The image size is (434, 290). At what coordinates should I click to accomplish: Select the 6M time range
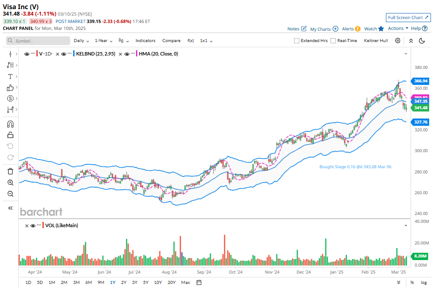pyautogui.click(x=88, y=283)
